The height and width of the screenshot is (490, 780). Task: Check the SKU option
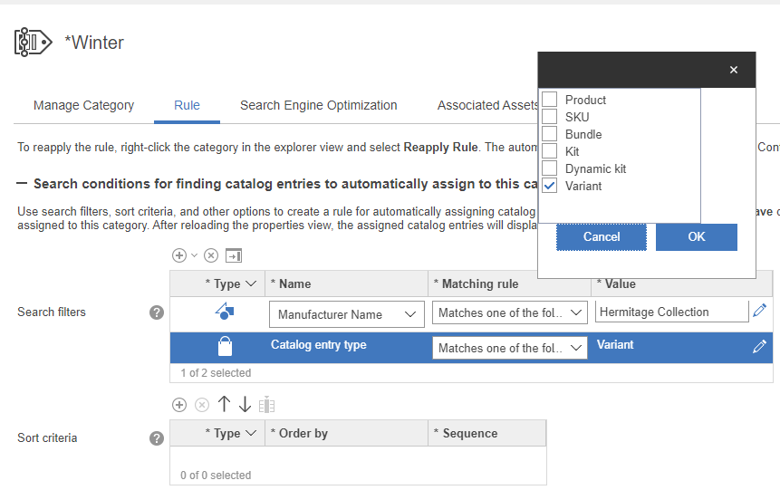550,117
